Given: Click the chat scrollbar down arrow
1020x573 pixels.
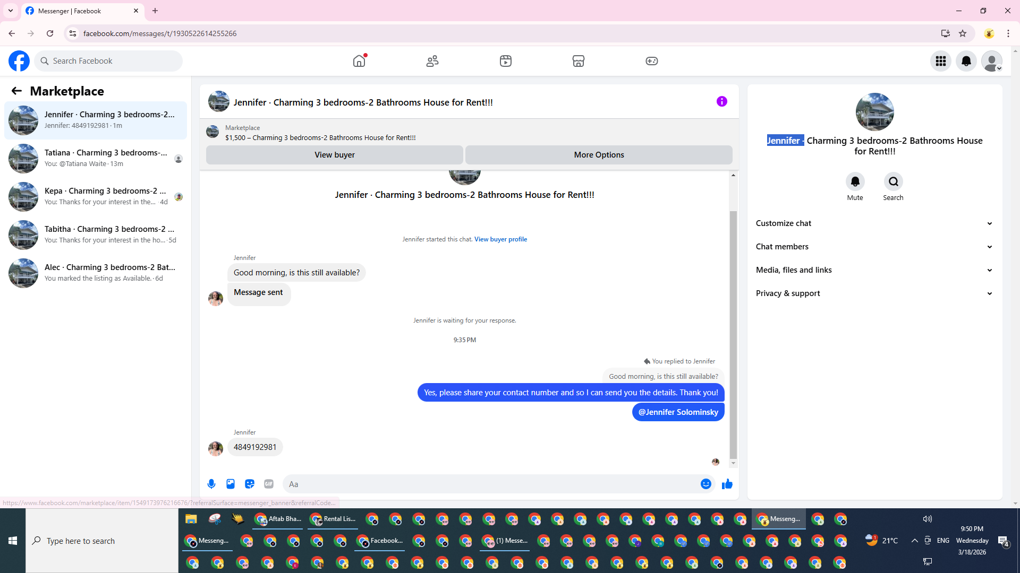Looking at the screenshot, I should coord(733,463).
